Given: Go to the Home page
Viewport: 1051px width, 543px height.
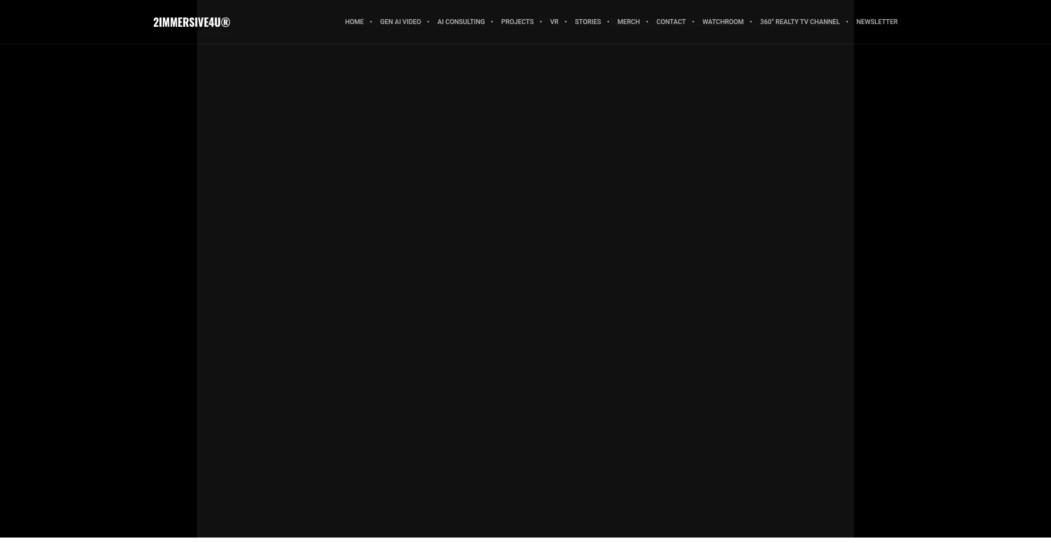Looking at the screenshot, I should click(x=354, y=22).
